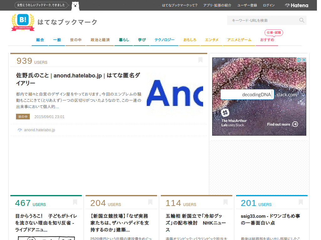
Task: Open the 世の中 tab
Action: (x=76, y=40)
